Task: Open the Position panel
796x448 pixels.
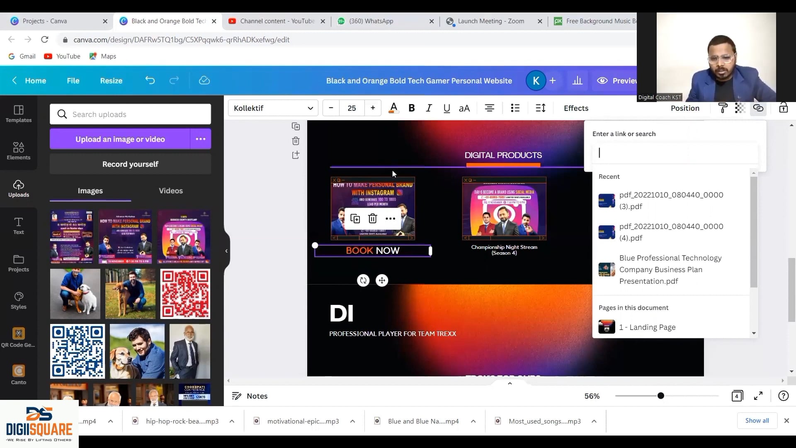Action: point(685,108)
